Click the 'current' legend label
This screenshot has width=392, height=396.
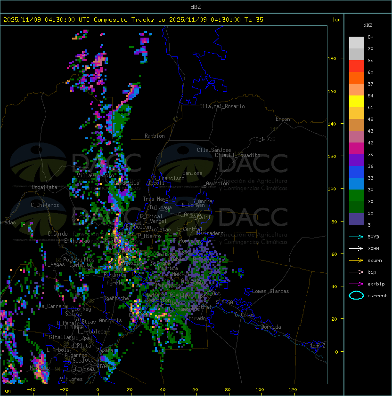pyautogui.click(x=377, y=295)
